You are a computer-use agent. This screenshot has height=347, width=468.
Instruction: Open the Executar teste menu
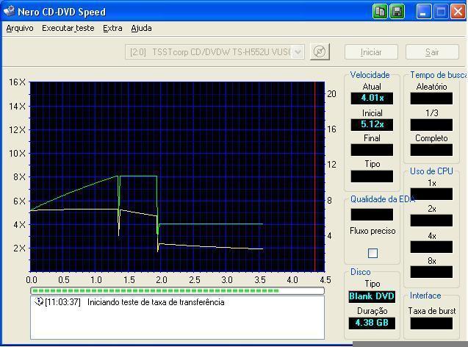(x=68, y=28)
